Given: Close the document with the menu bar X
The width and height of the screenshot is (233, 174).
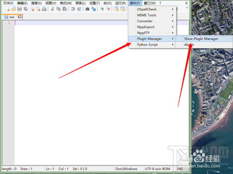Looking at the screenshot, I should pos(186,3).
